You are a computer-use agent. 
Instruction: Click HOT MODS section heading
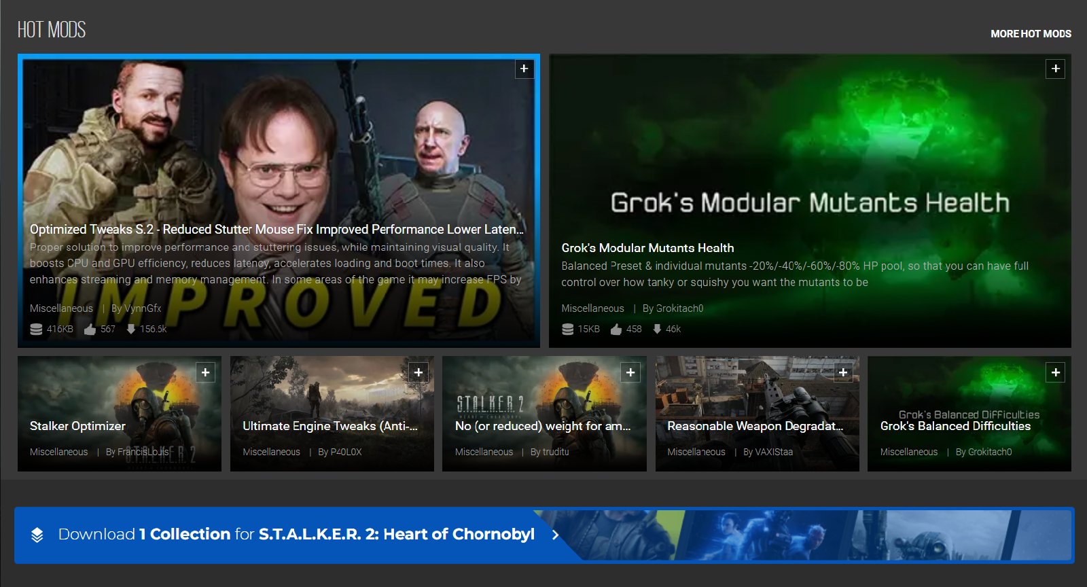click(52, 30)
